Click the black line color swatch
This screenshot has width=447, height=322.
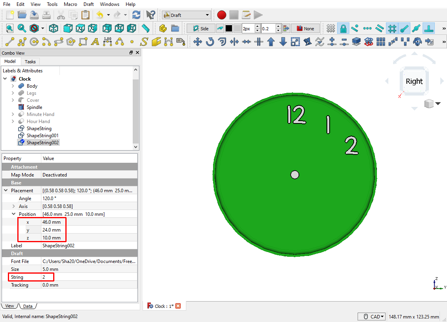(x=229, y=28)
